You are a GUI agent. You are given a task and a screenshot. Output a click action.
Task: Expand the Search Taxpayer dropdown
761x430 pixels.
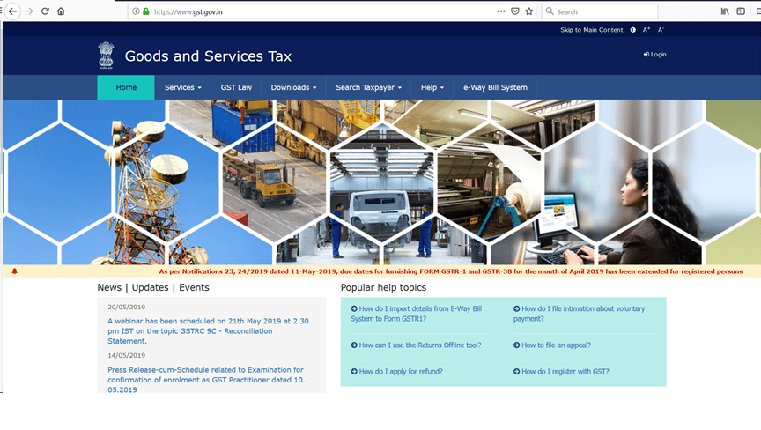368,87
